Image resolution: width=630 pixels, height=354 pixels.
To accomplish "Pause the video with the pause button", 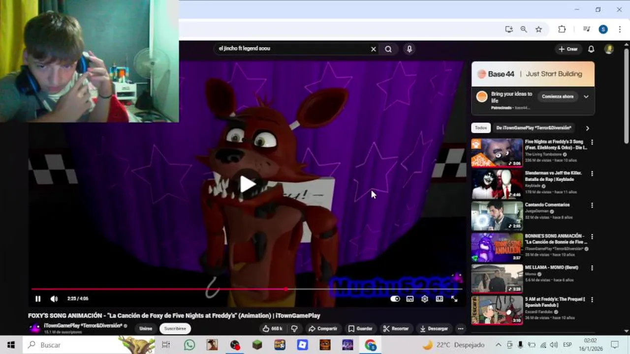I will pos(38,298).
